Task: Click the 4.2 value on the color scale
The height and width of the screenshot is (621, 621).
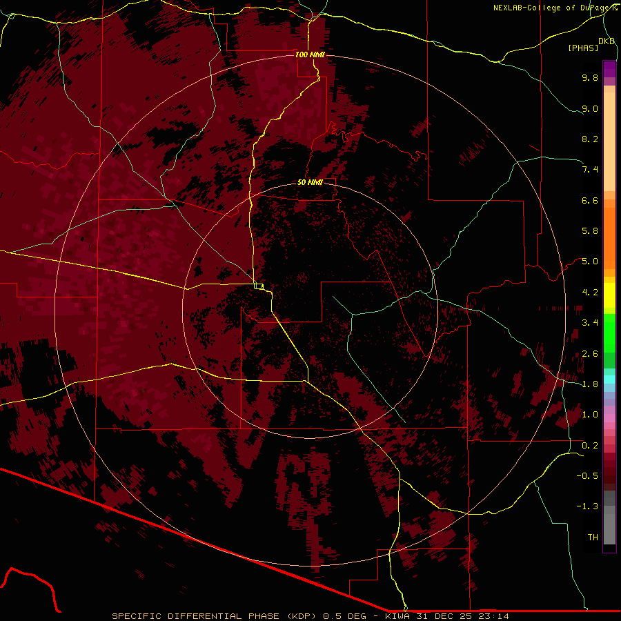Action: pos(590,293)
